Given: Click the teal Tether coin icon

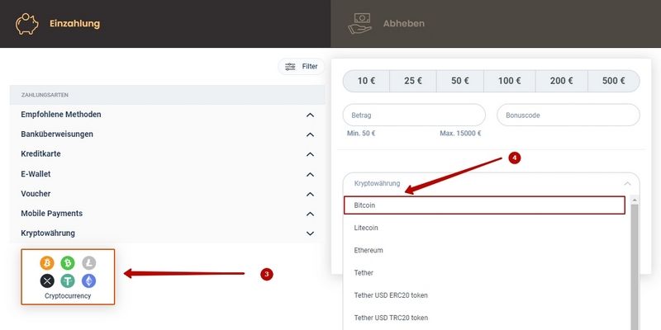Looking at the screenshot, I should [68, 280].
